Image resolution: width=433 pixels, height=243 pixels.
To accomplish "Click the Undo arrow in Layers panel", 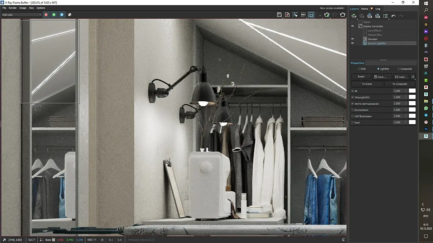I will (393, 16).
